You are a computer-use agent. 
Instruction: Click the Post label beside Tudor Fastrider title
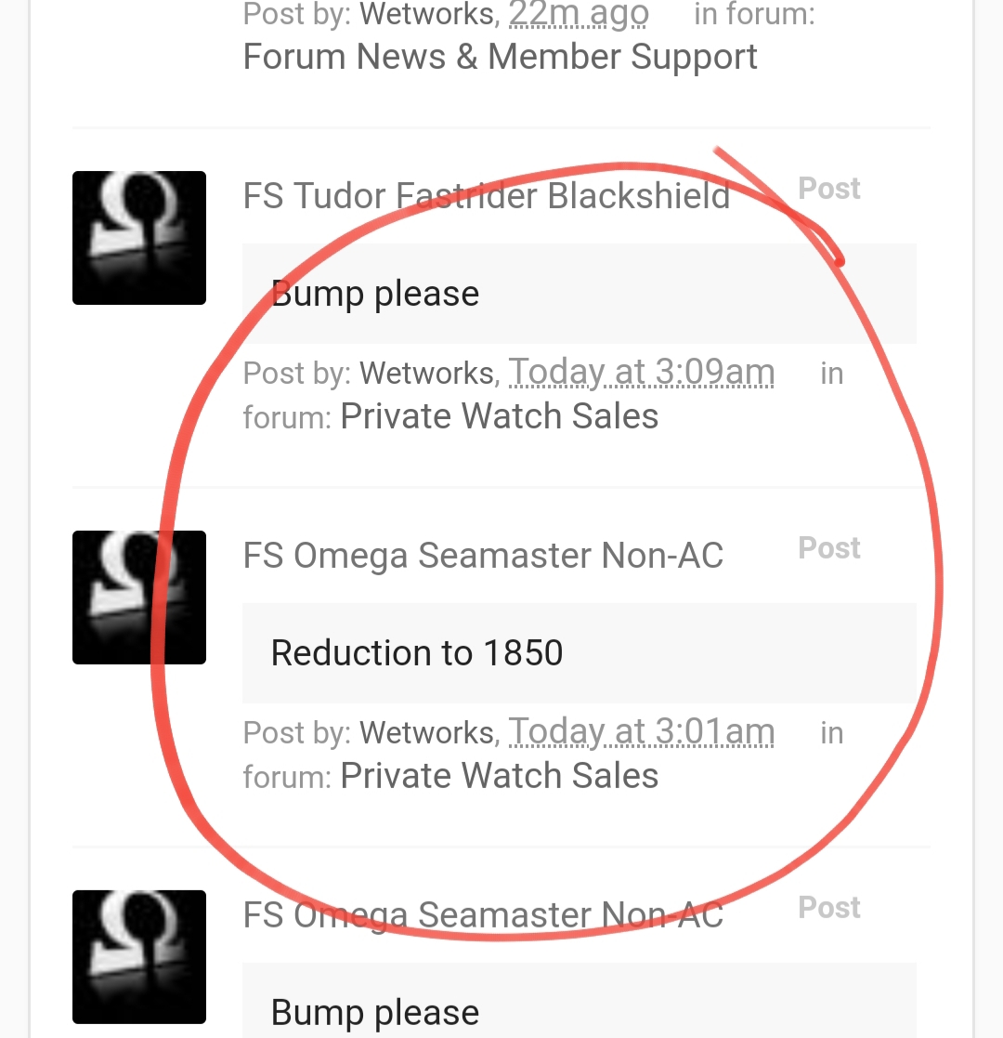pyautogui.click(x=829, y=189)
